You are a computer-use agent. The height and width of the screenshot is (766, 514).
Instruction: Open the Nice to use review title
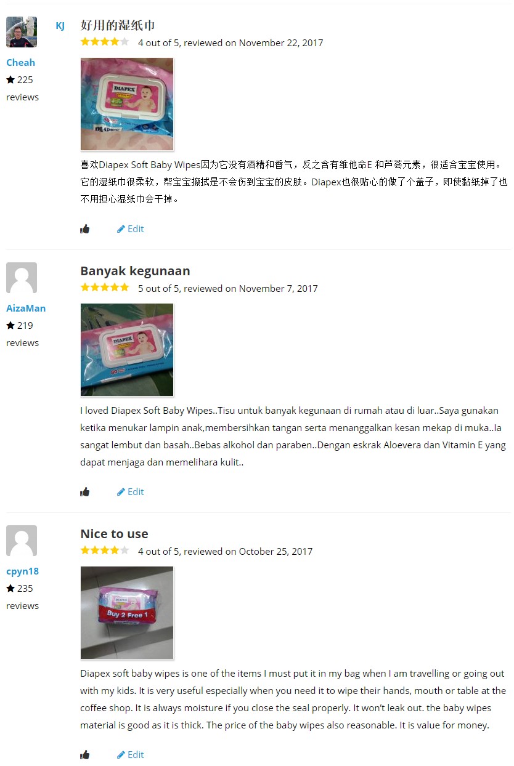pos(114,534)
